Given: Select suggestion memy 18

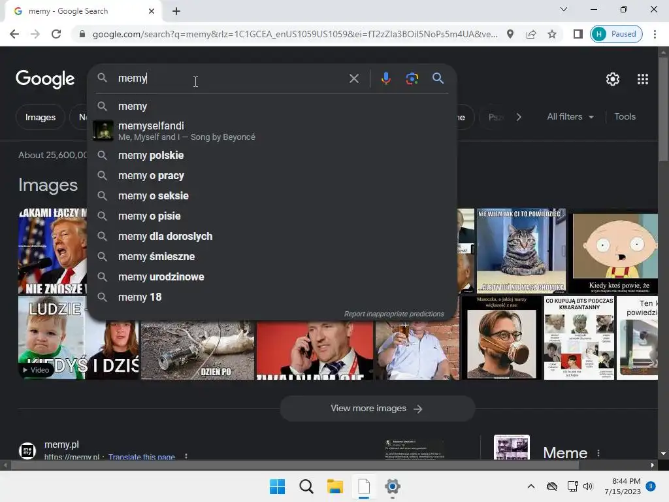Looking at the screenshot, I should (x=272, y=297).
